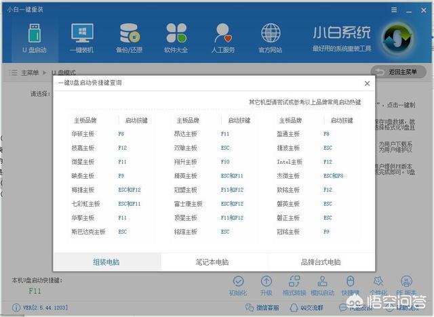The image size is (434, 317).
Task: Click the 铭瑄主板 row label
Action: pyautogui.click(x=185, y=232)
